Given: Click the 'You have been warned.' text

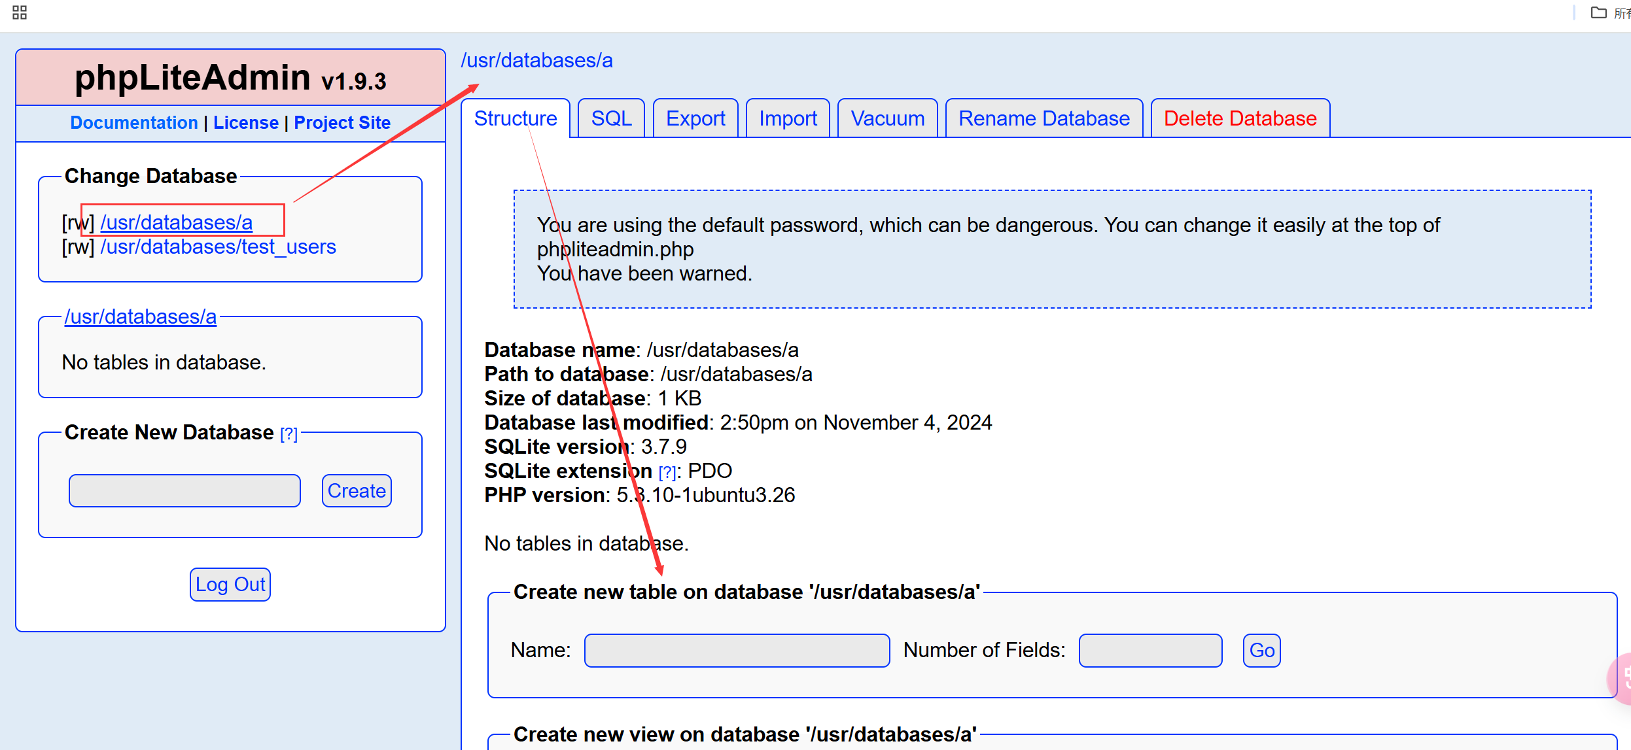Looking at the screenshot, I should click(644, 273).
